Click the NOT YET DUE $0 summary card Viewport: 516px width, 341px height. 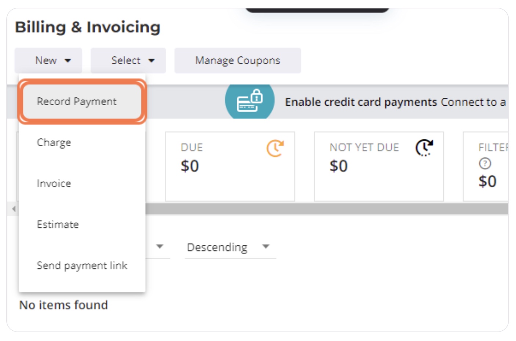(379, 166)
